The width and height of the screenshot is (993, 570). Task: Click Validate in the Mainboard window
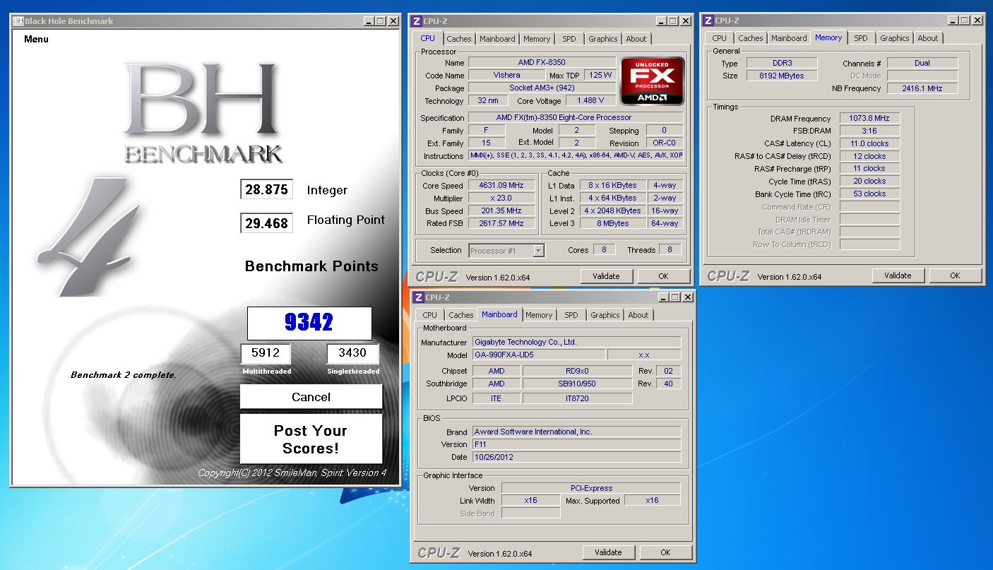[608, 552]
